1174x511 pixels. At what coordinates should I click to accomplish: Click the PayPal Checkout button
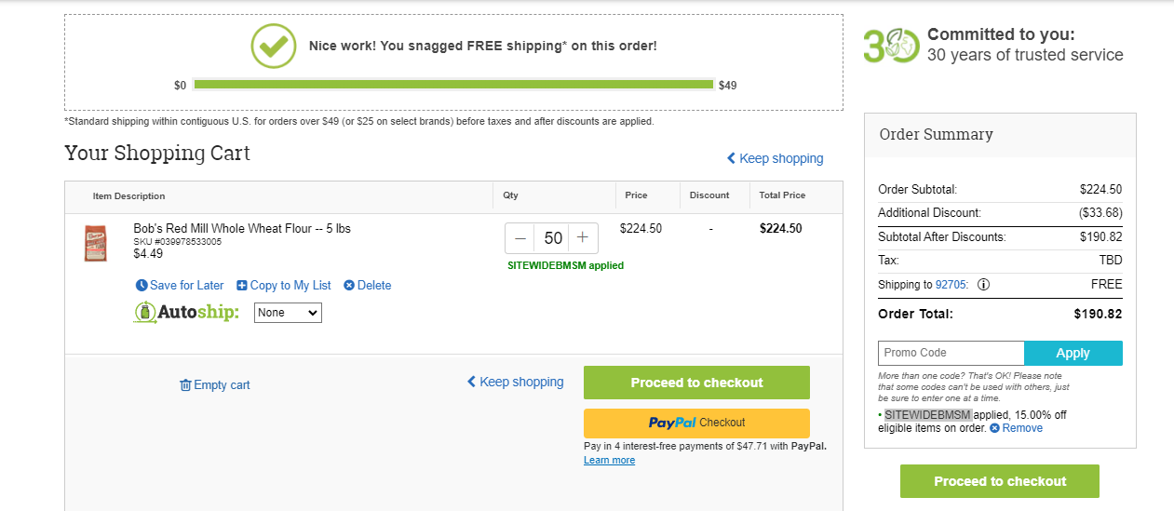[696, 423]
